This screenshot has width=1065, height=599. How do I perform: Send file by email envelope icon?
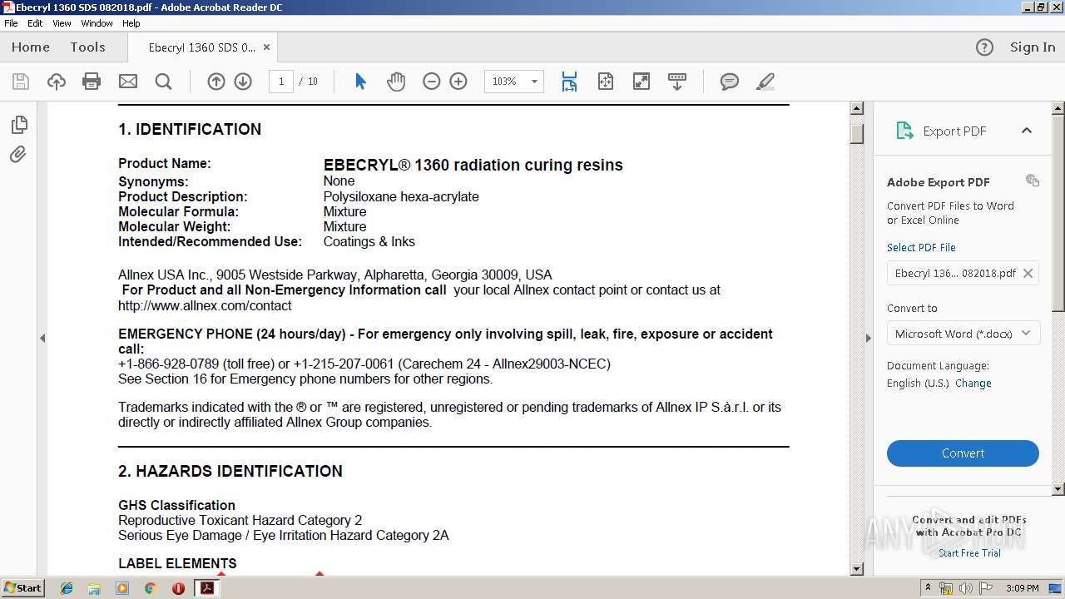tap(127, 82)
